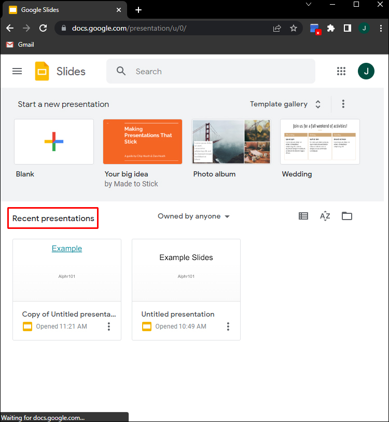Open the Owned by anyone filter

pyautogui.click(x=193, y=216)
